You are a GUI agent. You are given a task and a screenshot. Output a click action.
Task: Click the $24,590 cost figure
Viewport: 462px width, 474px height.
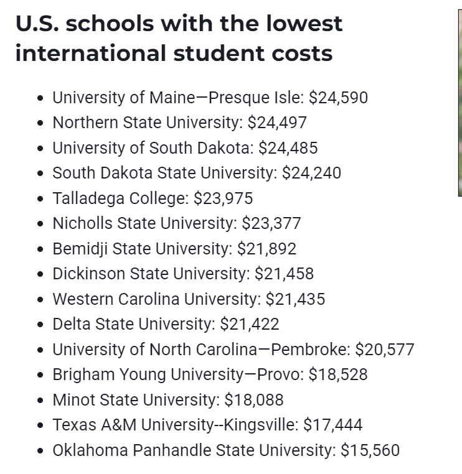click(338, 98)
